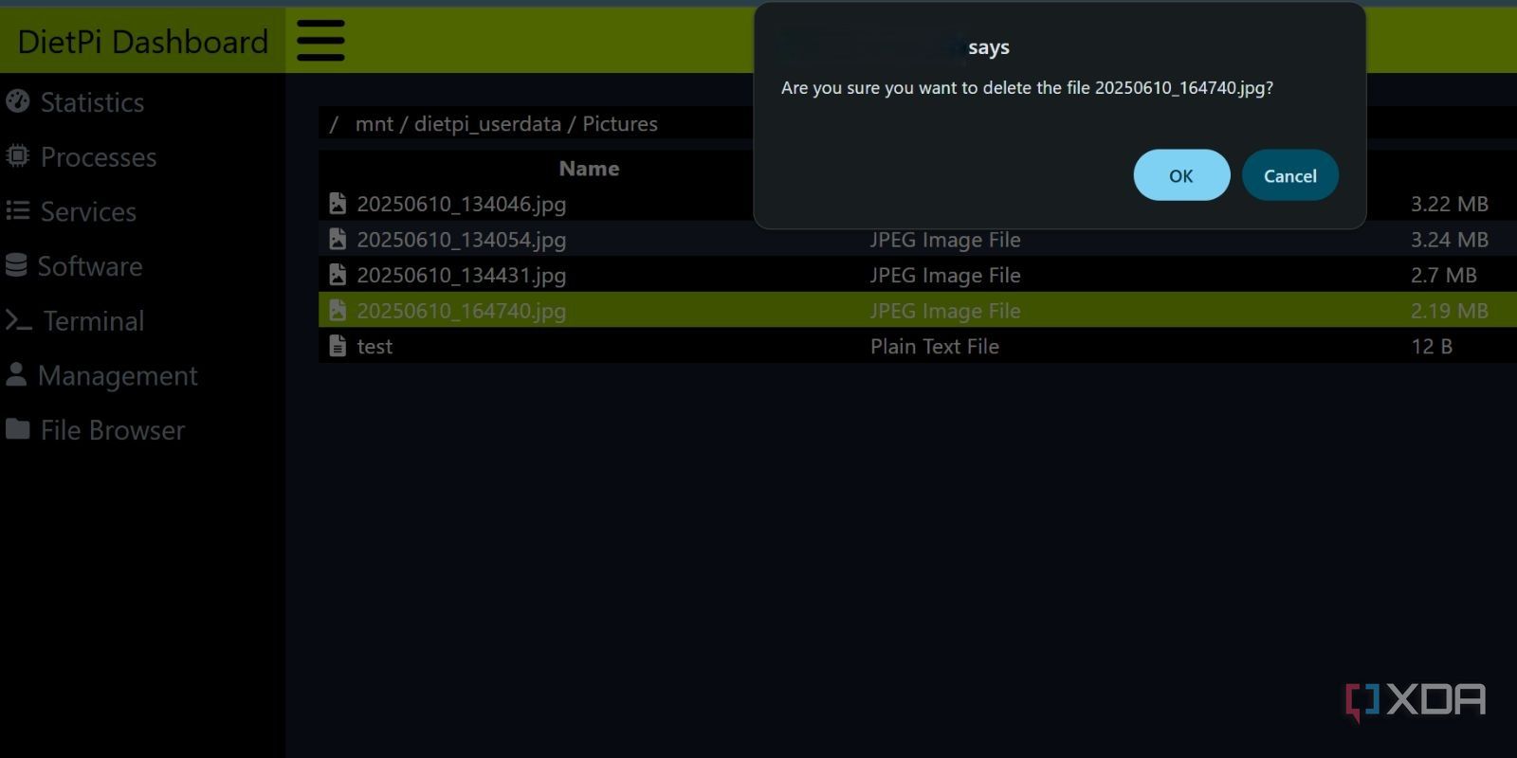
Task: Go to root via the slash breadcrumb
Action: pyautogui.click(x=334, y=124)
